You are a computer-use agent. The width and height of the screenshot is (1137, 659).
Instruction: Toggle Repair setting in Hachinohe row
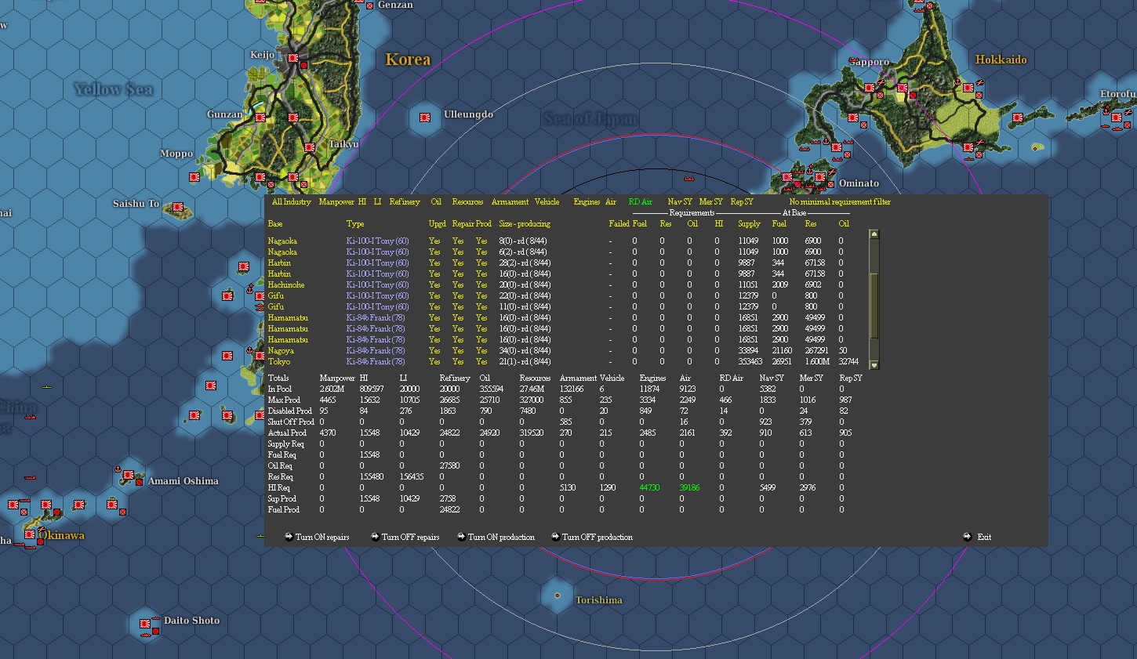[458, 285]
